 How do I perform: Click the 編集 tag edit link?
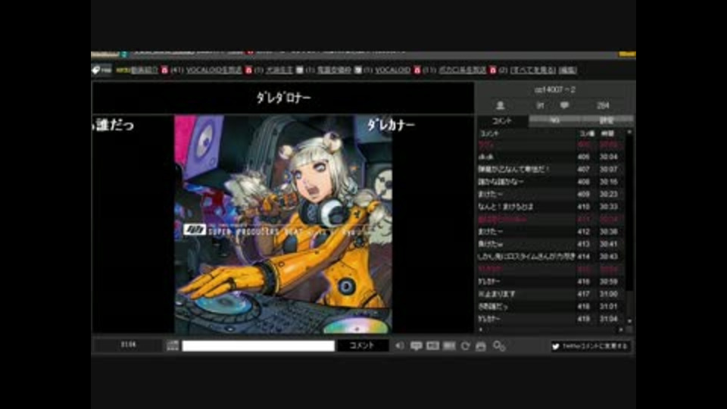pyautogui.click(x=568, y=70)
